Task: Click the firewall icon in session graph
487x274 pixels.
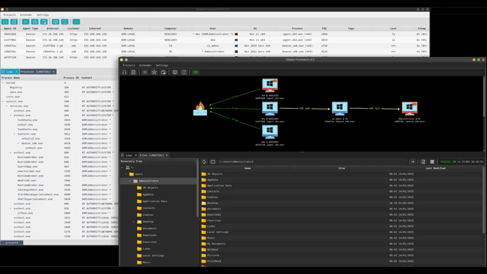Action: tap(200, 109)
